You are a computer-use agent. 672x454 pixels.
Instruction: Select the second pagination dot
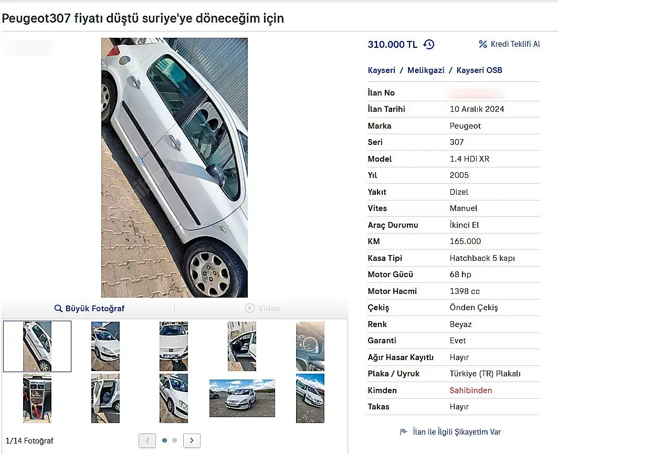pyautogui.click(x=175, y=440)
